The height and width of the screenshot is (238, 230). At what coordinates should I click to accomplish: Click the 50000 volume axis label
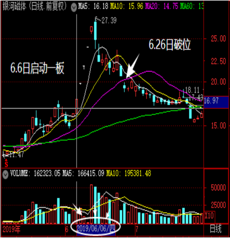pos(218,188)
